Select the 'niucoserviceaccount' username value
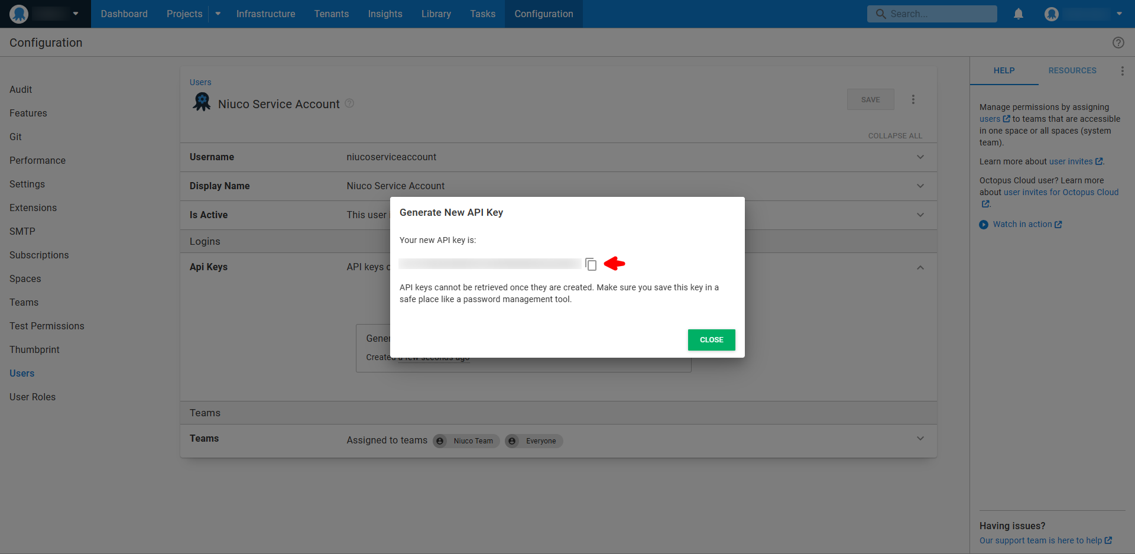Viewport: 1135px width, 554px height. point(391,157)
